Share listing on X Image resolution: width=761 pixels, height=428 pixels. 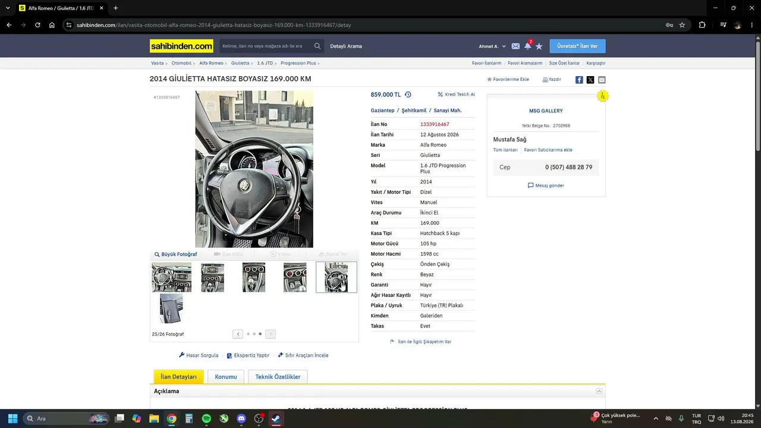590,80
